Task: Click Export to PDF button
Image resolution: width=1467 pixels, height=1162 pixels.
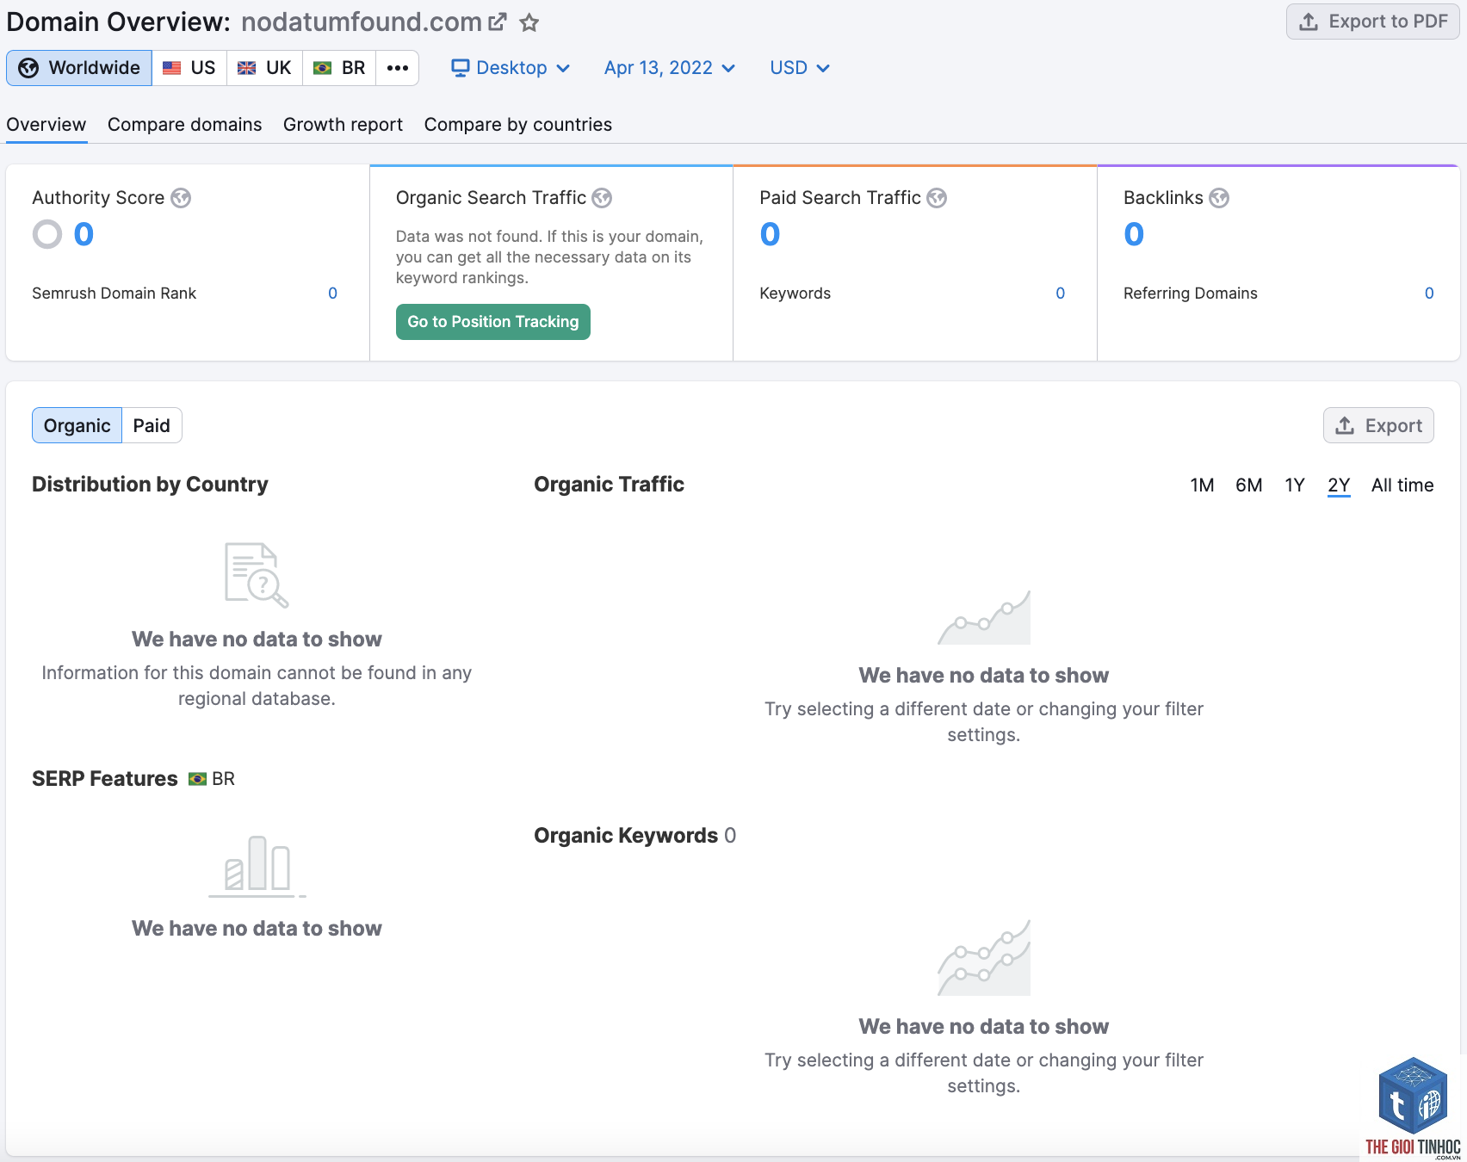Action: [1373, 22]
